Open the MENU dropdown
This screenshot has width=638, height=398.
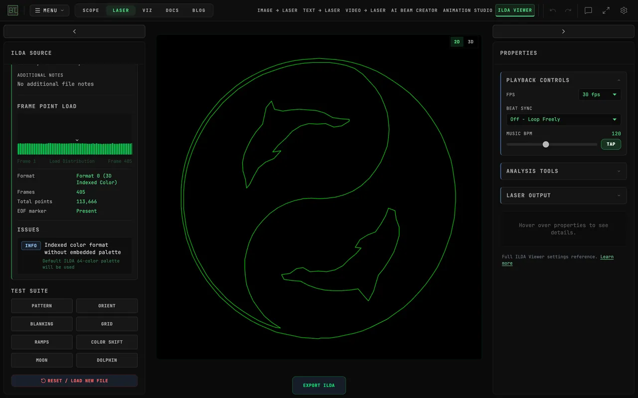click(x=49, y=10)
